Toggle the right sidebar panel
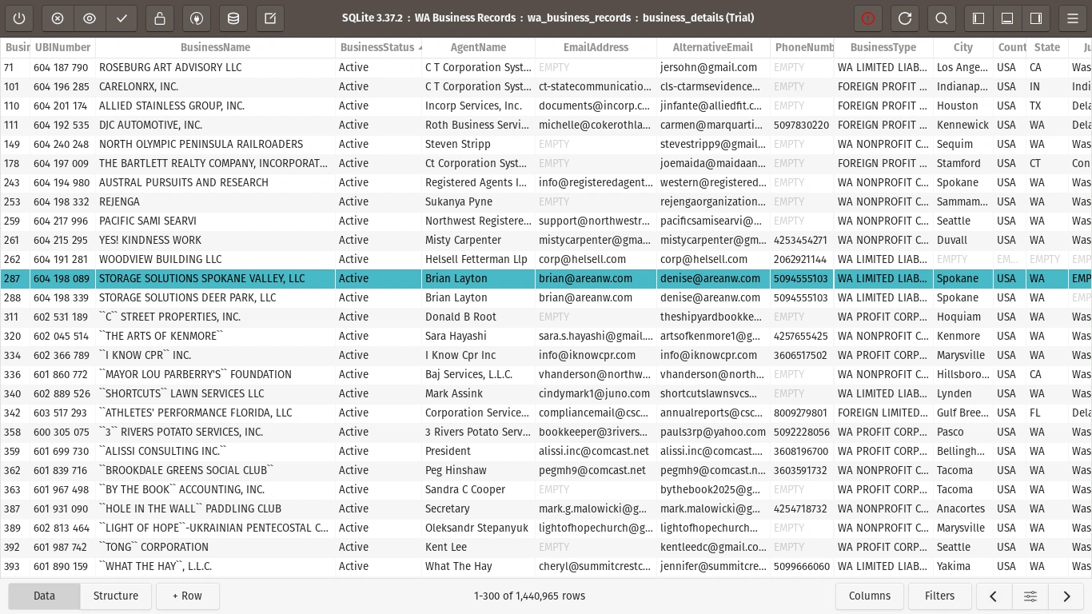 pos(1036,18)
